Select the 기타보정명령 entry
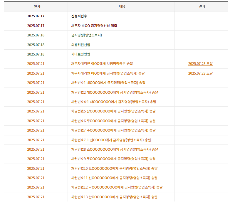This screenshot has width=230, height=205. [x=81, y=54]
